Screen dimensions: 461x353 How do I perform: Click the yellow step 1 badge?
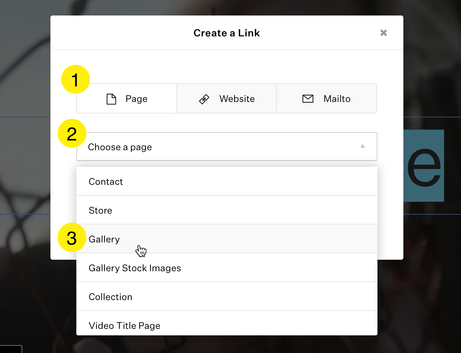point(75,79)
